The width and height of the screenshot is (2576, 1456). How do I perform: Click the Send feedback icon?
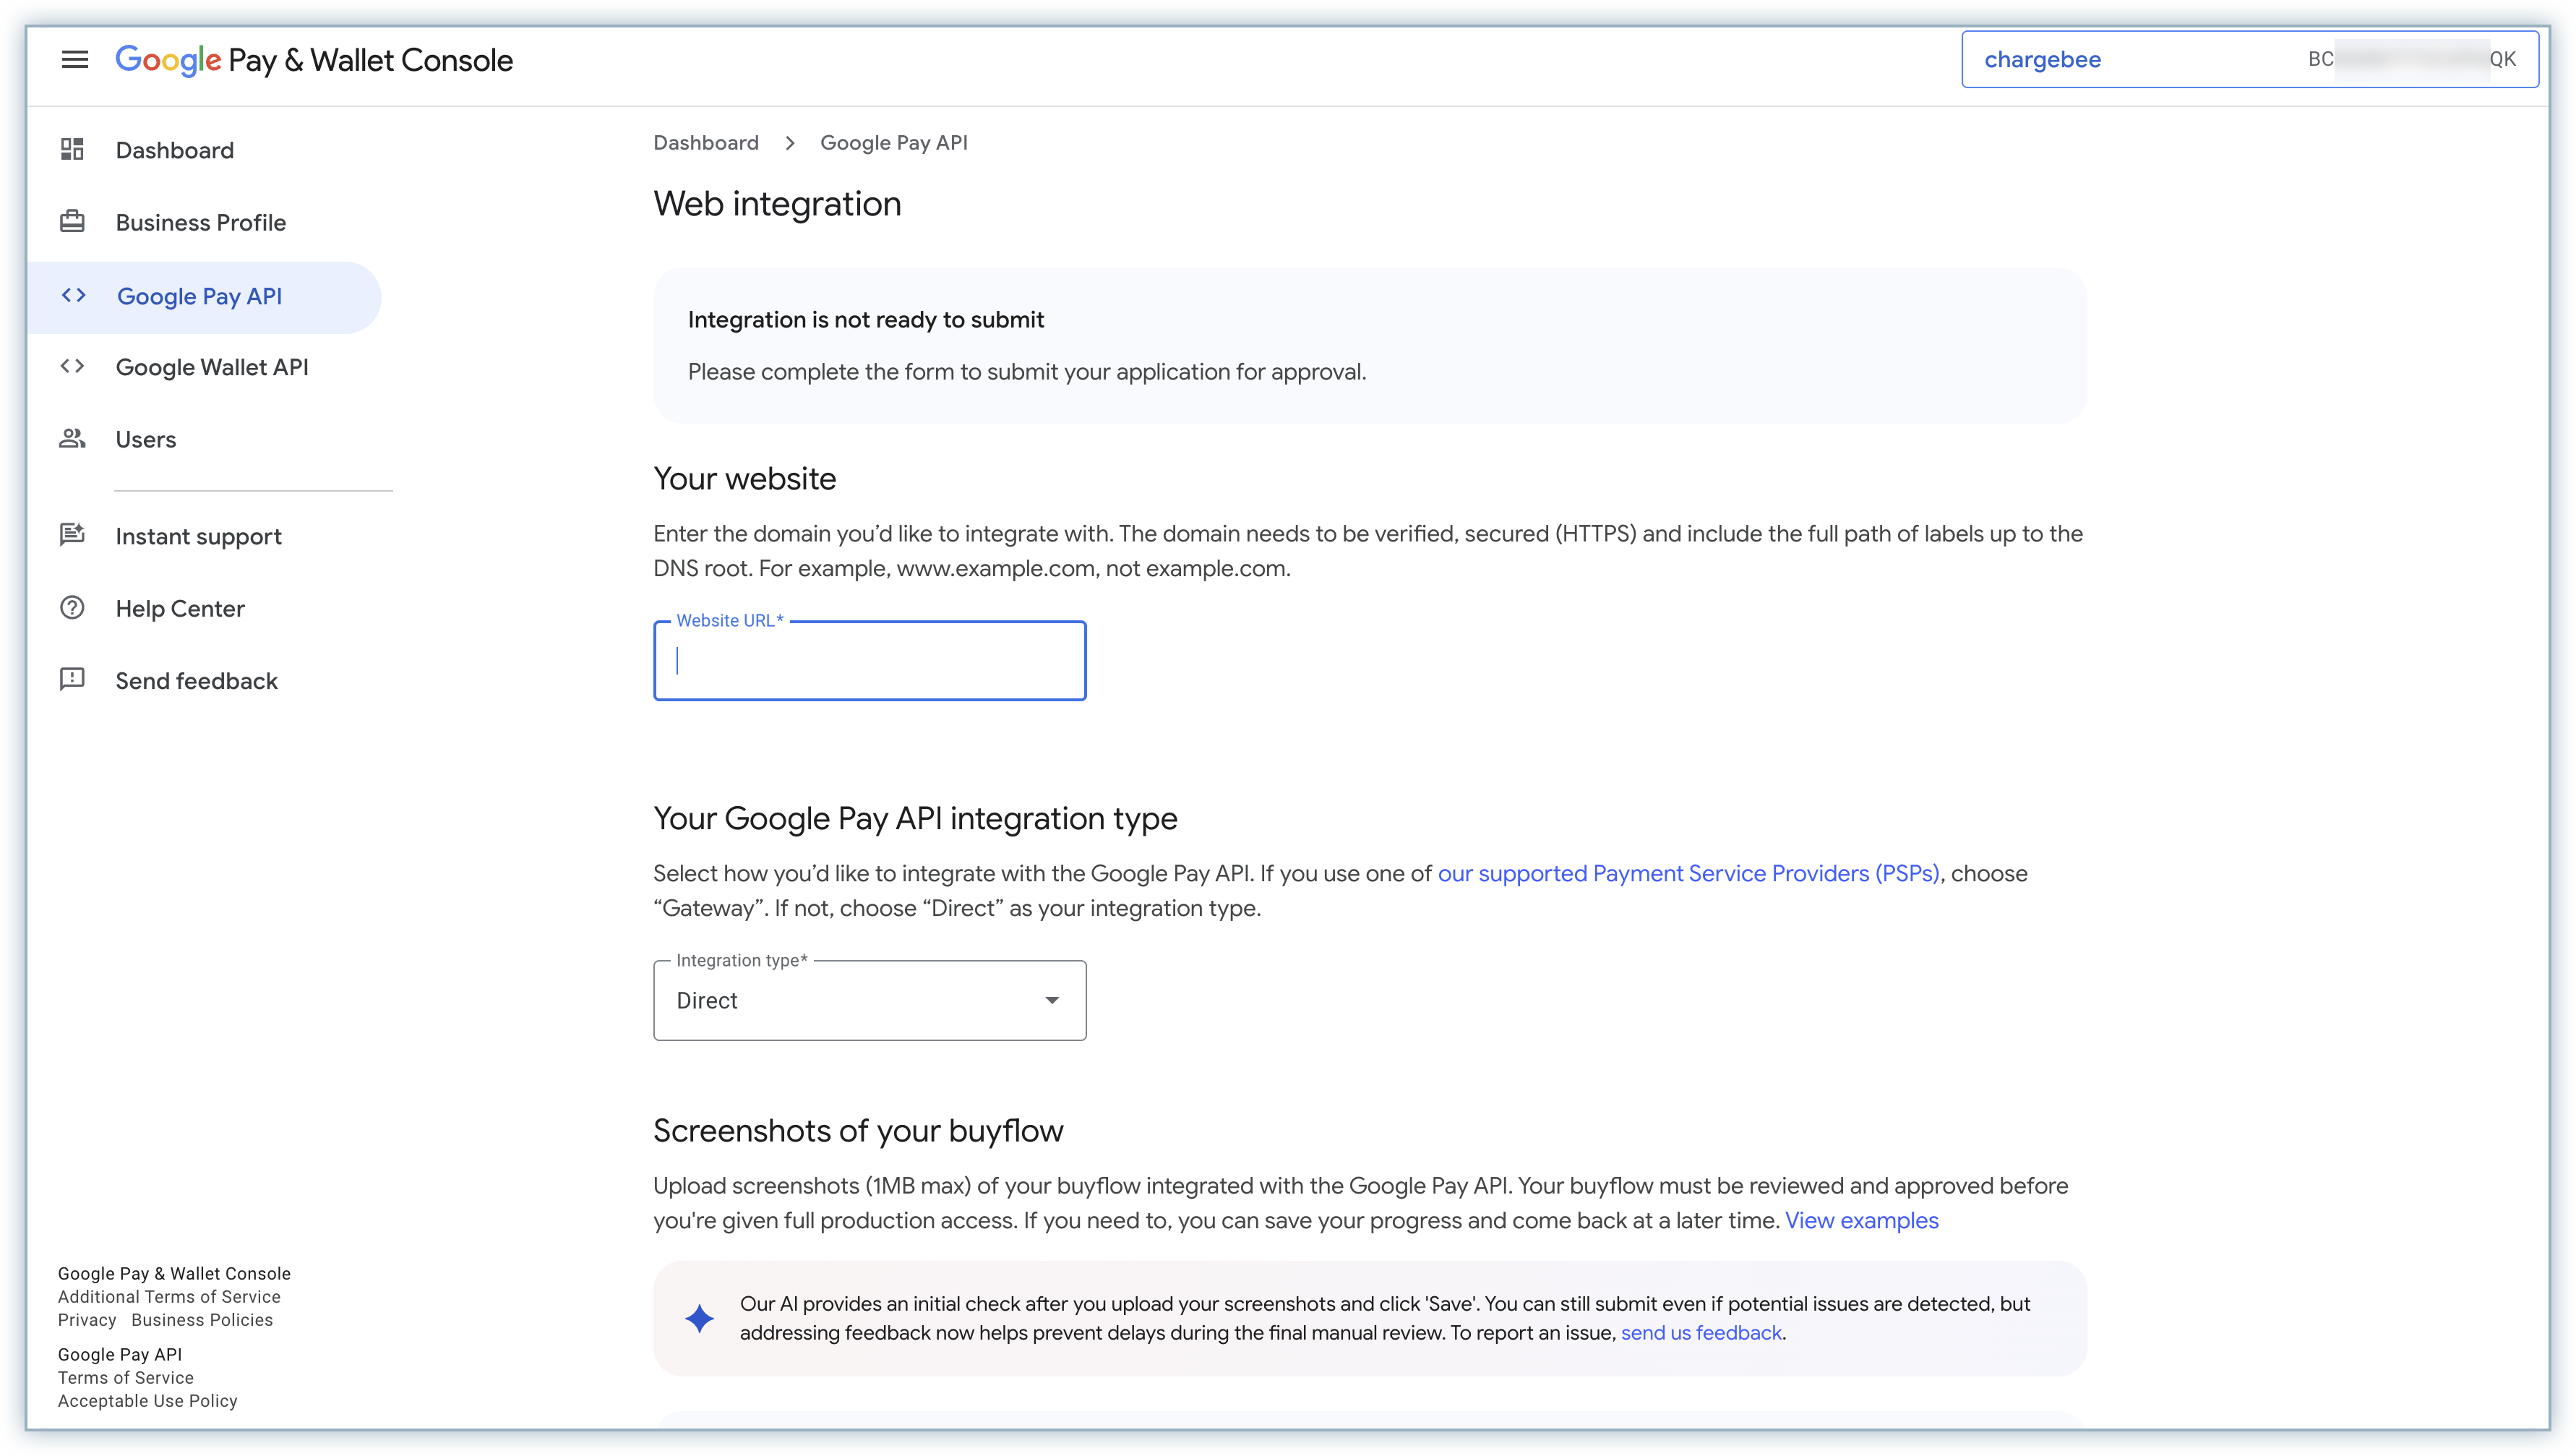tap(72, 680)
